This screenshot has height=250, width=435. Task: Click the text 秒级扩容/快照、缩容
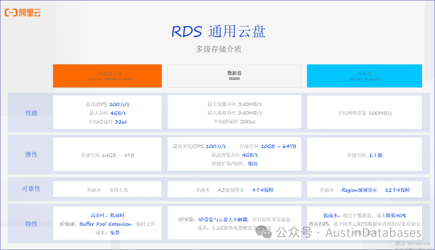234,164
